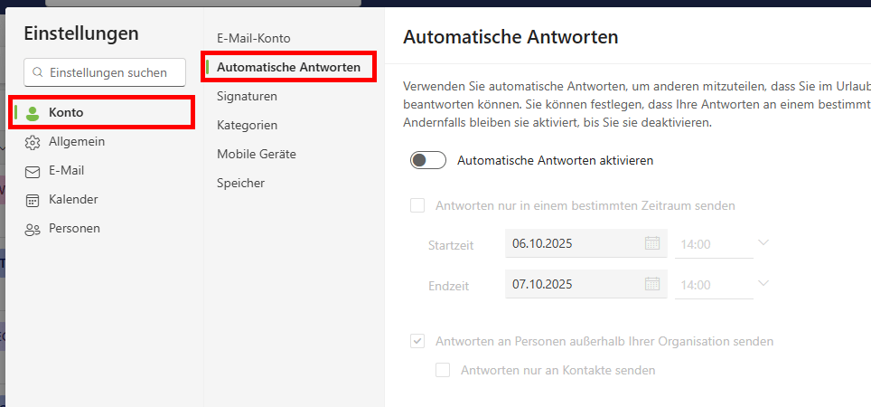The width and height of the screenshot is (871, 407).
Task: Check Antworten nur in einem bestimmten Zeitraum
Action: tap(417, 205)
